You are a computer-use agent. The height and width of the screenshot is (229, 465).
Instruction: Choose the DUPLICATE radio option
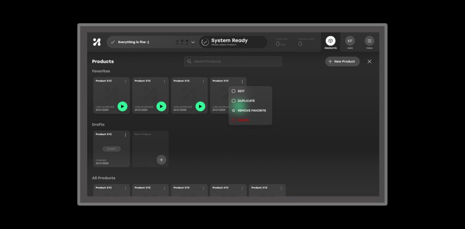234,101
